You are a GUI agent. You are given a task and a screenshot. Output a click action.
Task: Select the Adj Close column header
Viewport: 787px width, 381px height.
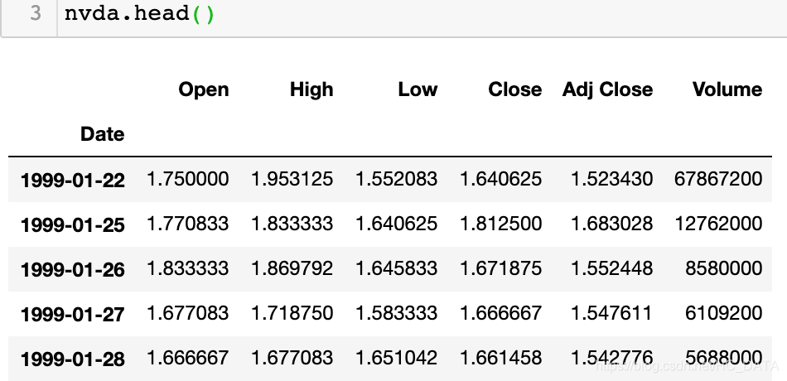pos(607,89)
